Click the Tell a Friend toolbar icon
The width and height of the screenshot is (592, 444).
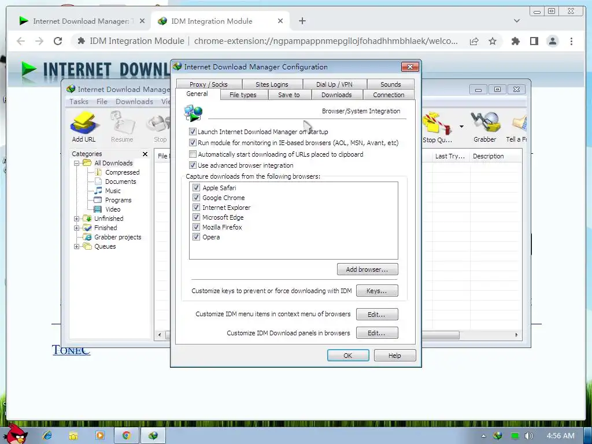point(520,124)
